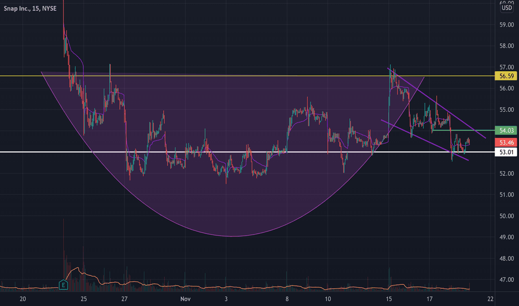Image resolution: width=519 pixels, height=306 pixels.
Task: Click the 17 date label on time axis
Action: 429,299
